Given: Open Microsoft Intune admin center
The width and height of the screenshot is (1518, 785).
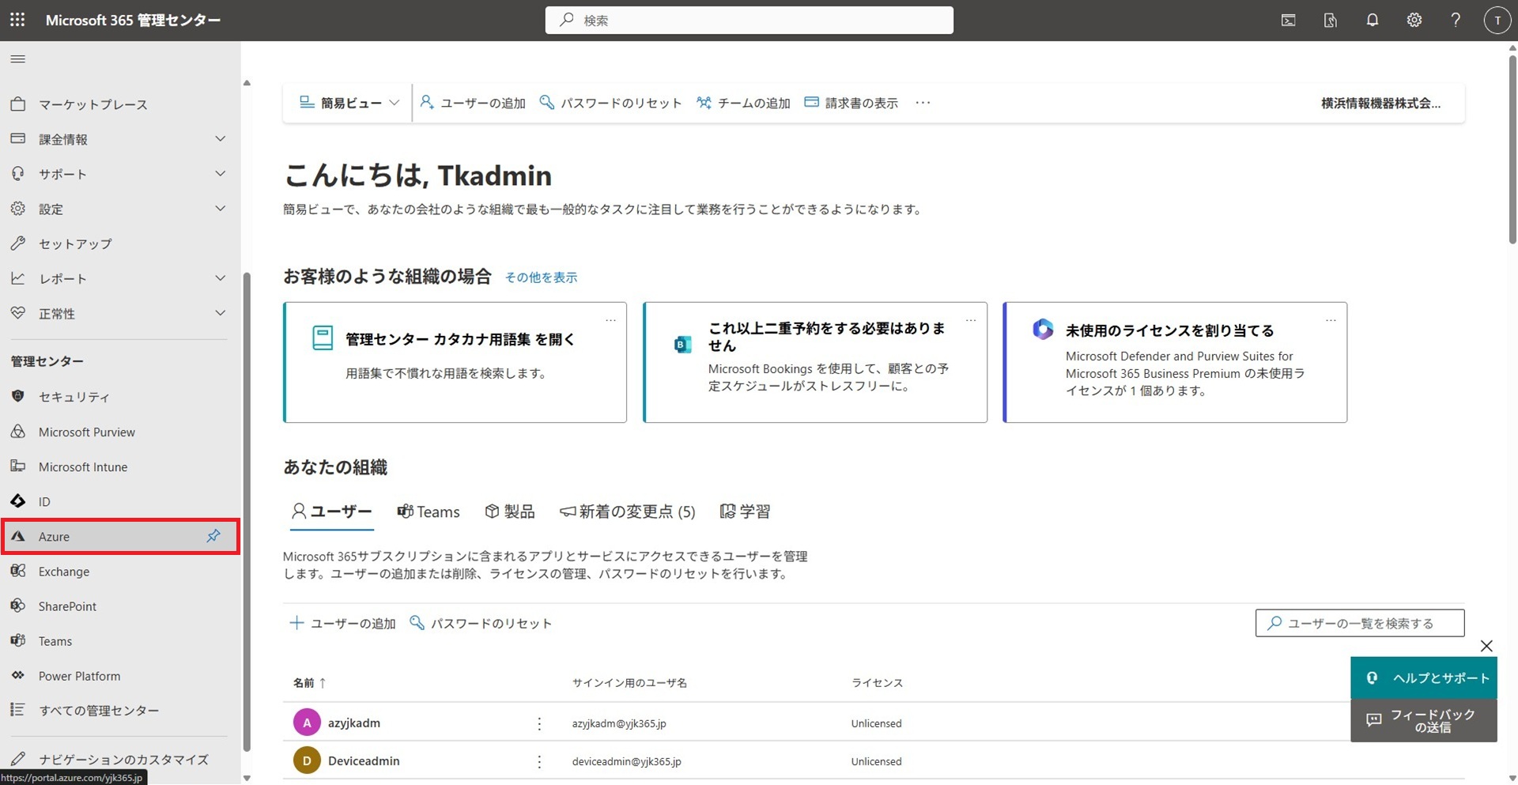Looking at the screenshot, I should (82, 467).
